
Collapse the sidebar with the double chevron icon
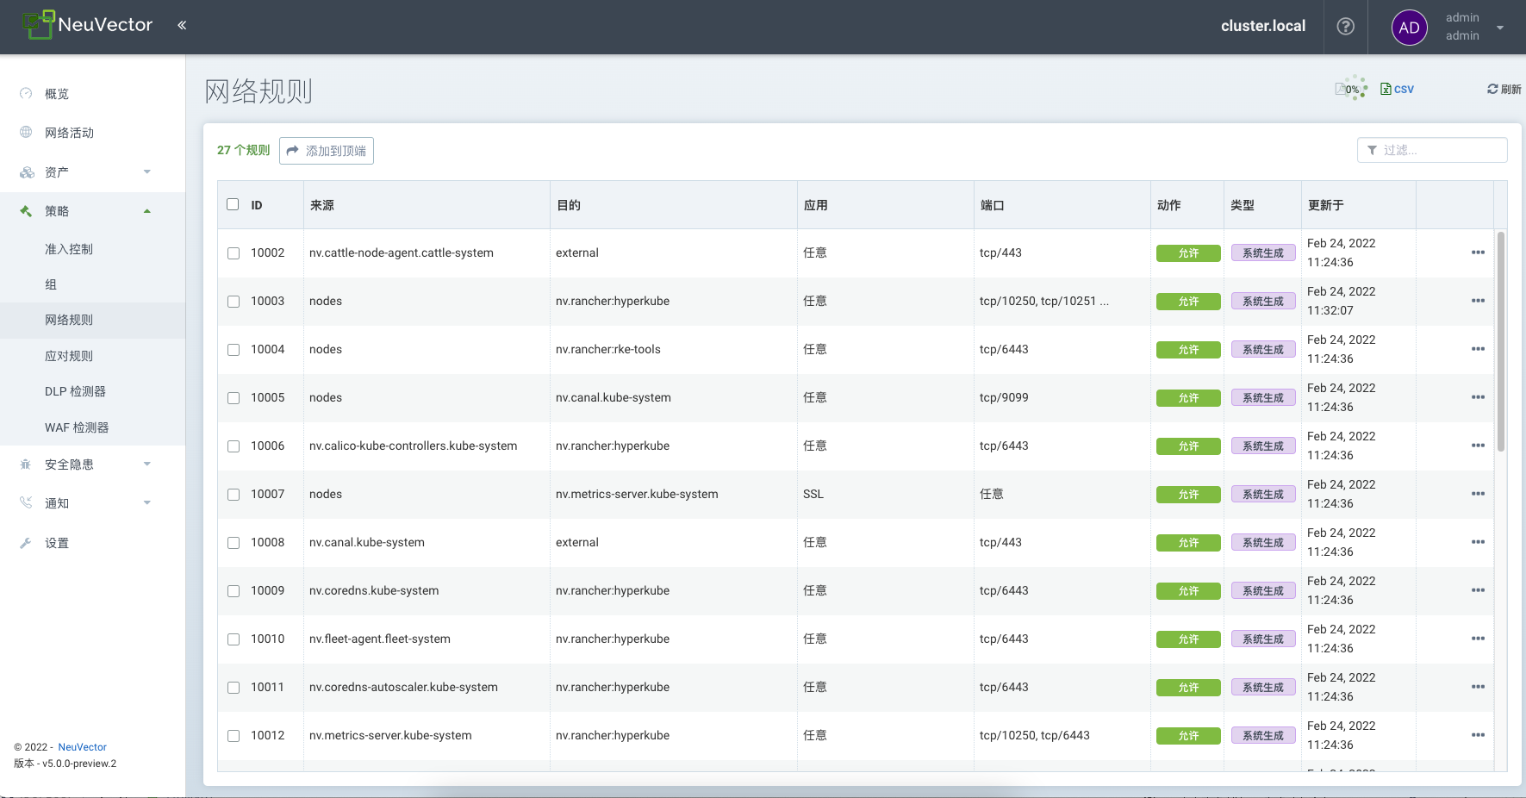tap(182, 25)
